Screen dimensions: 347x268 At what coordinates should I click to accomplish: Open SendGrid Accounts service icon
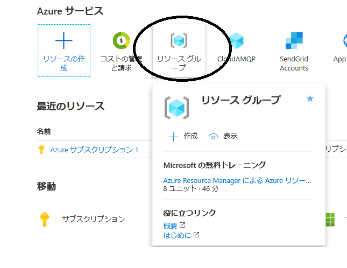294,40
